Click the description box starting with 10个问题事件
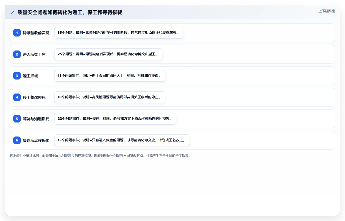Image resolution: width=345 pixels, height=221 pixels. click(110, 97)
